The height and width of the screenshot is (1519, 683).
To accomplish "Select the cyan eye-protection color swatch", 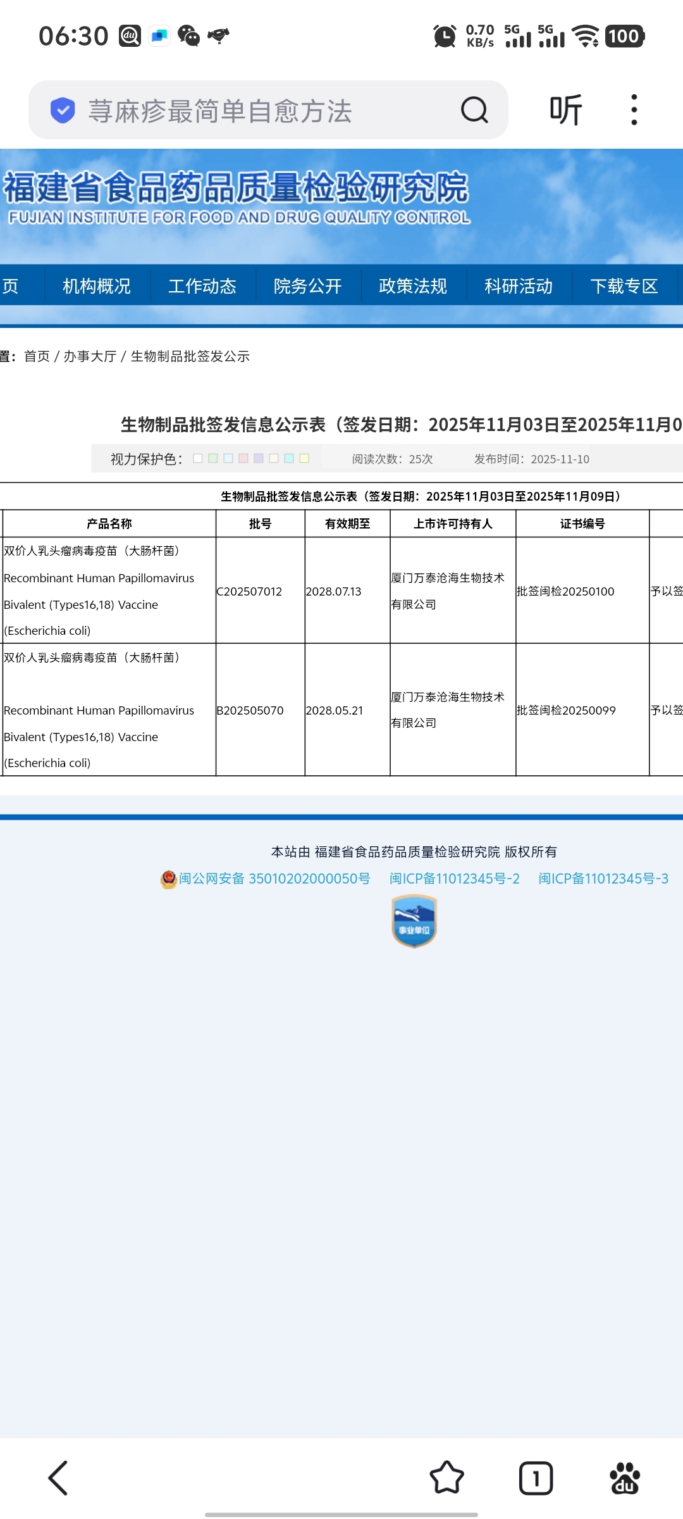I will tap(289, 458).
